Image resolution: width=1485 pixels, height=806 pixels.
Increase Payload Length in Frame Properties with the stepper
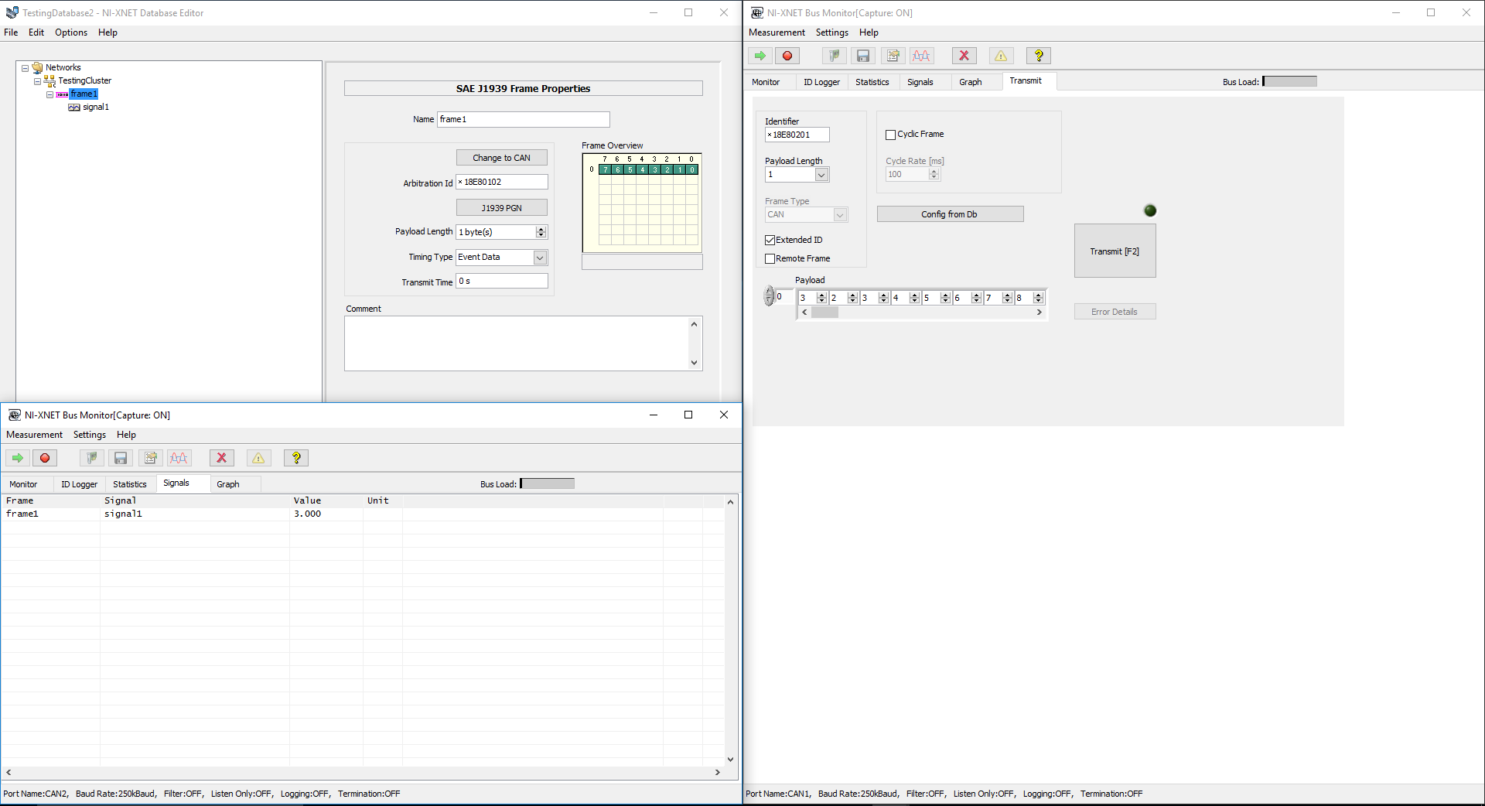click(x=541, y=229)
